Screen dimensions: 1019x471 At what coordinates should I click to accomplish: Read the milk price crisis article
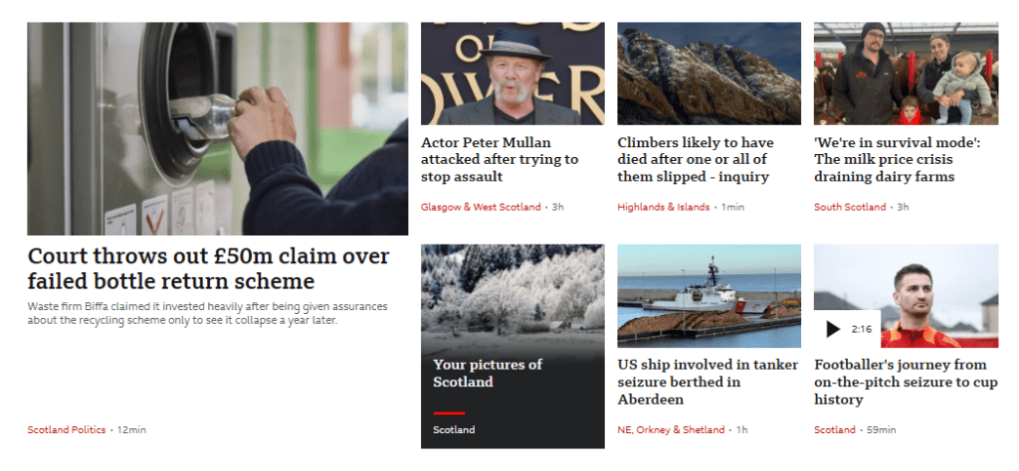coord(898,160)
